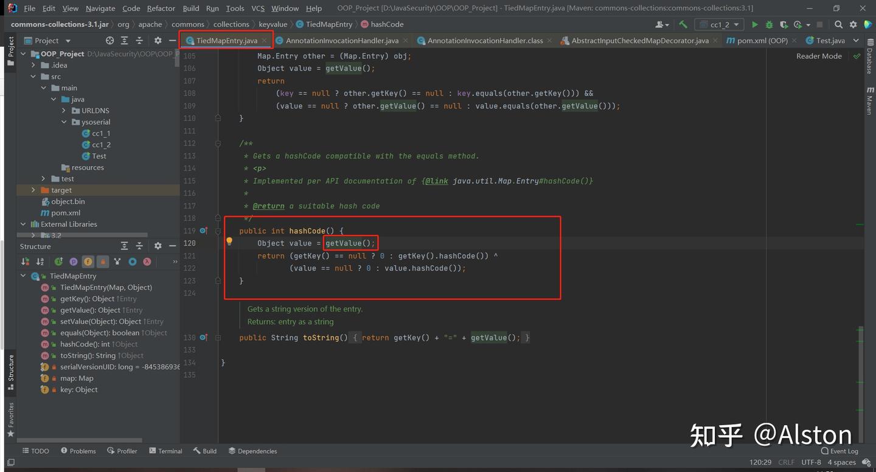Viewport: 876px width, 472px height.
Task: Toggle show fields in Structure
Action: pyautogui.click(x=88, y=262)
